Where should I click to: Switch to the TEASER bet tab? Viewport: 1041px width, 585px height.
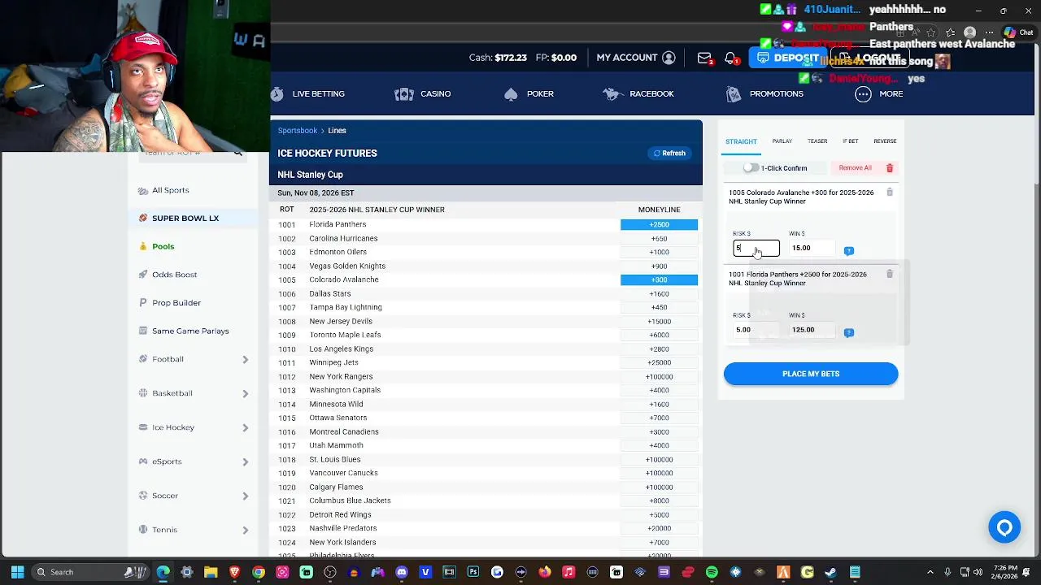(817, 141)
